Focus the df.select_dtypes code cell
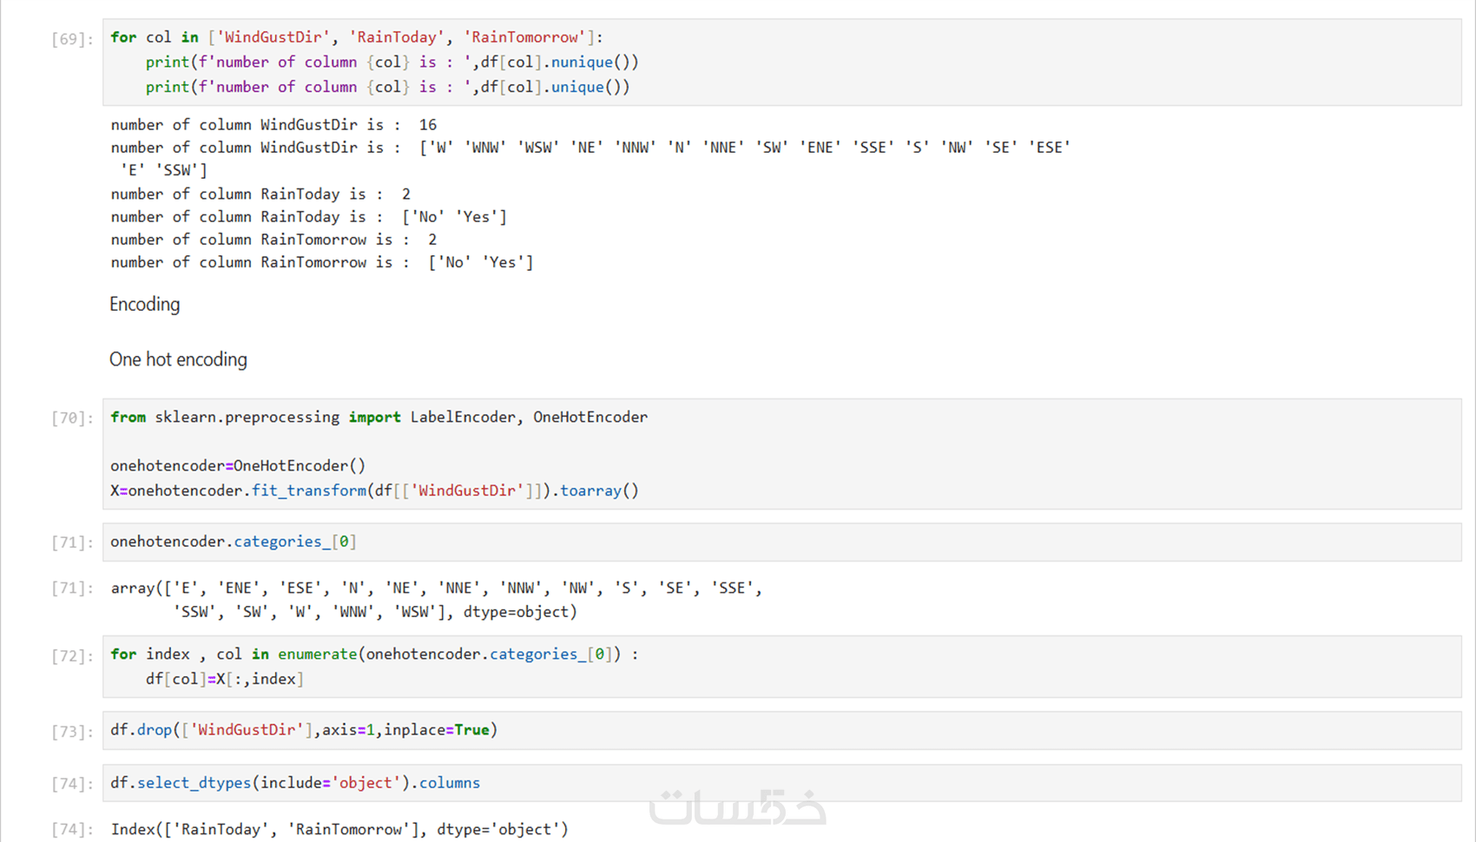This screenshot has width=1476, height=842. pos(781,783)
